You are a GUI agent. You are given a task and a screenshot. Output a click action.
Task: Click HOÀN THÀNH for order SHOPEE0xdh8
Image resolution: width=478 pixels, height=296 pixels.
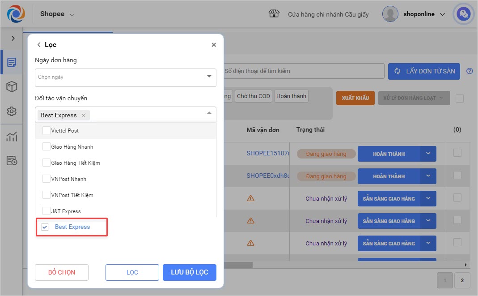pos(389,176)
